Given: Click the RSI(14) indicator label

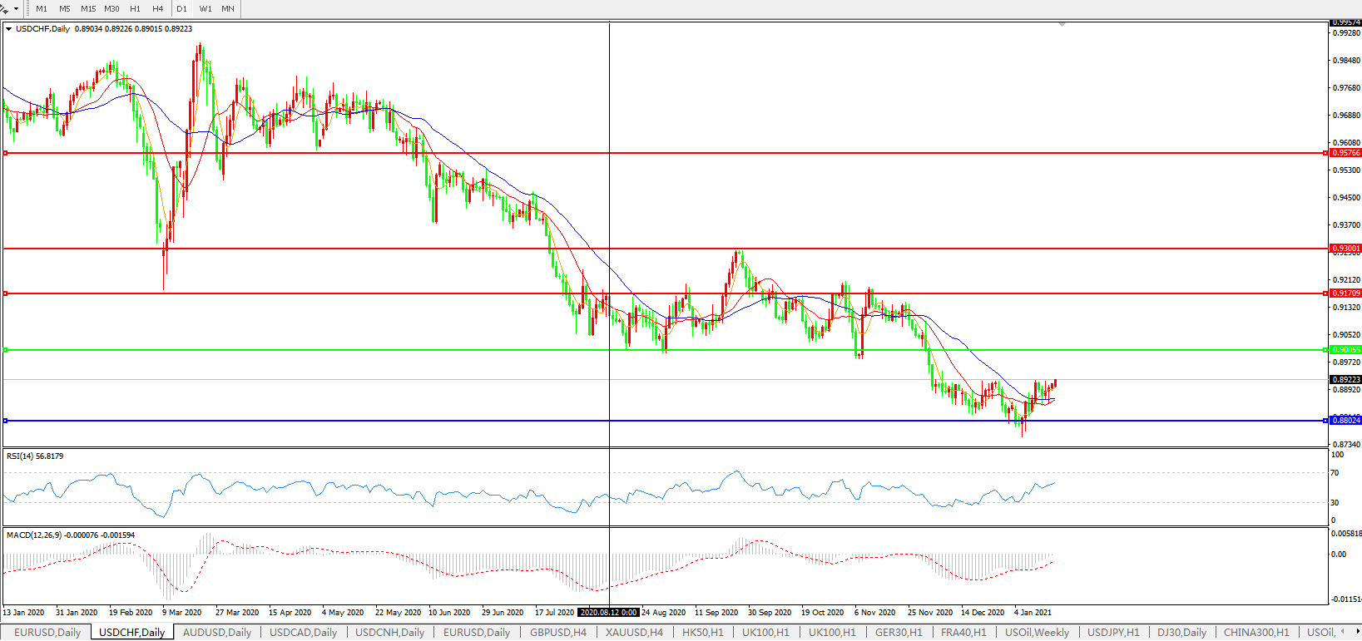Looking at the screenshot, I should tap(35, 456).
